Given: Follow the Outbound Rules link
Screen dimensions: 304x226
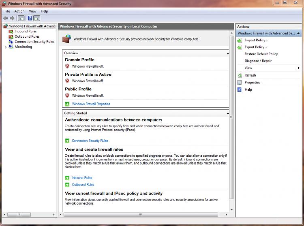Looking at the screenshot, I should (x=83, y=185).
